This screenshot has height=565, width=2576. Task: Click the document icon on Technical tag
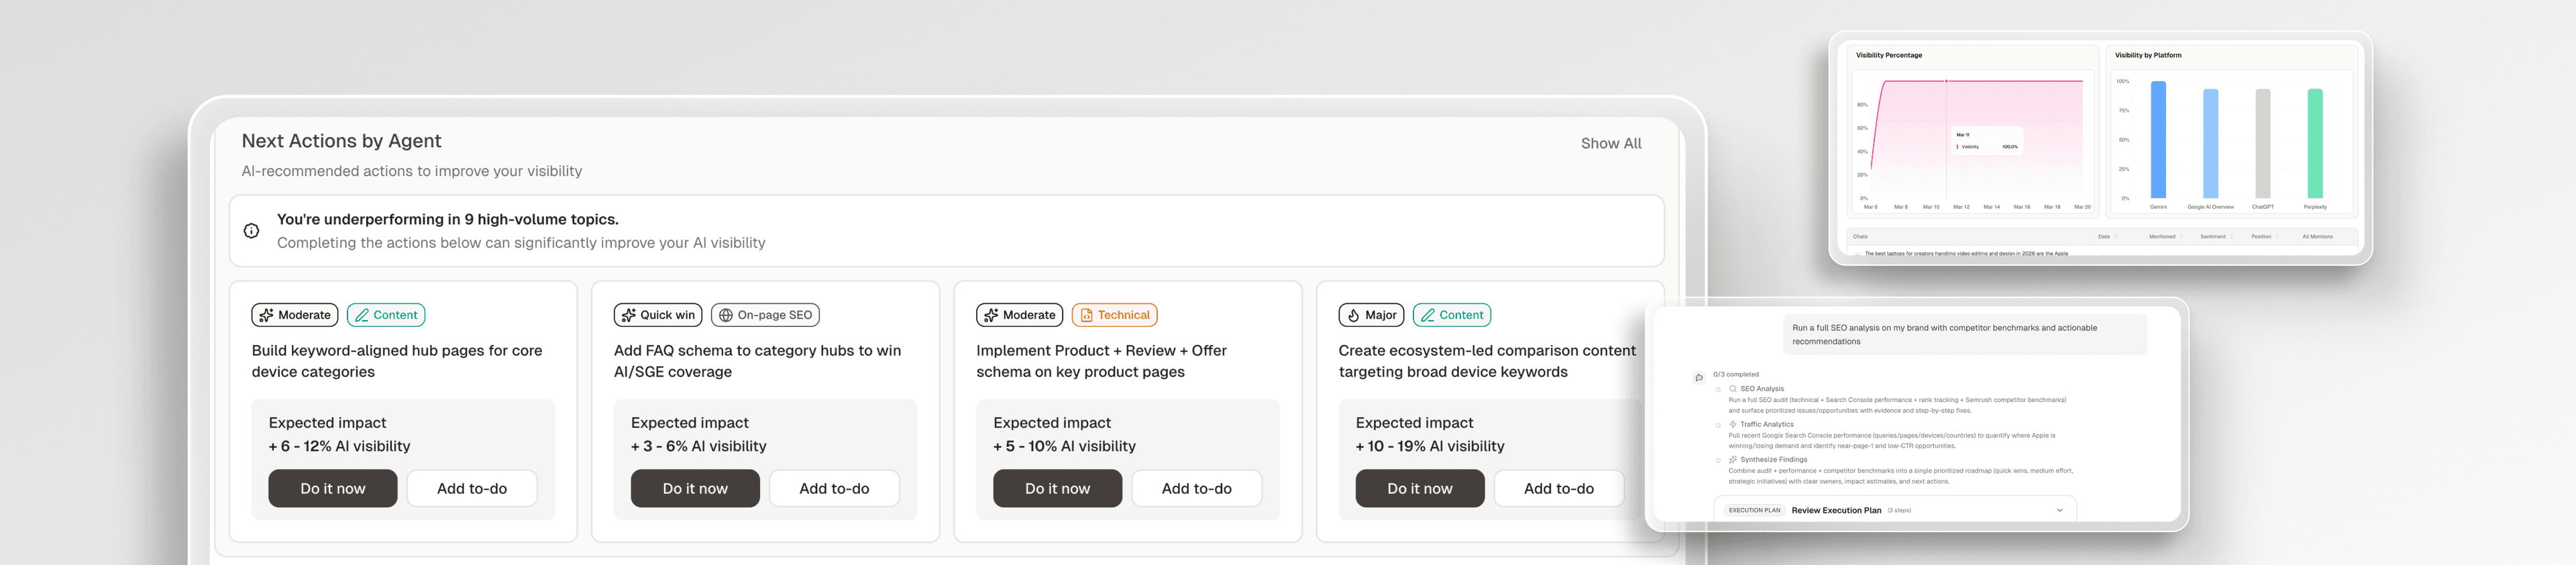1086,315
